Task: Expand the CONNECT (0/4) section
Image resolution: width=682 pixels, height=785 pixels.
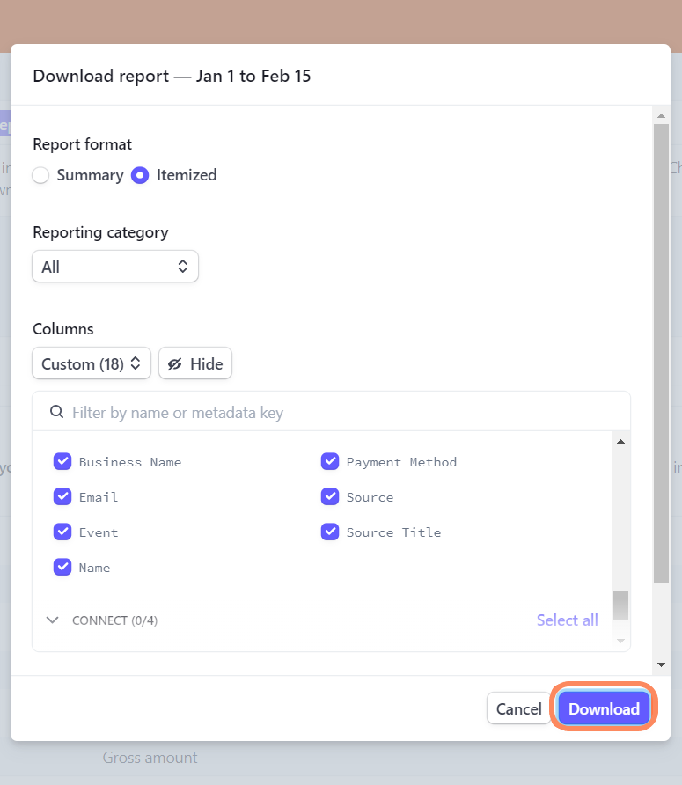Action: click(54, 620)
